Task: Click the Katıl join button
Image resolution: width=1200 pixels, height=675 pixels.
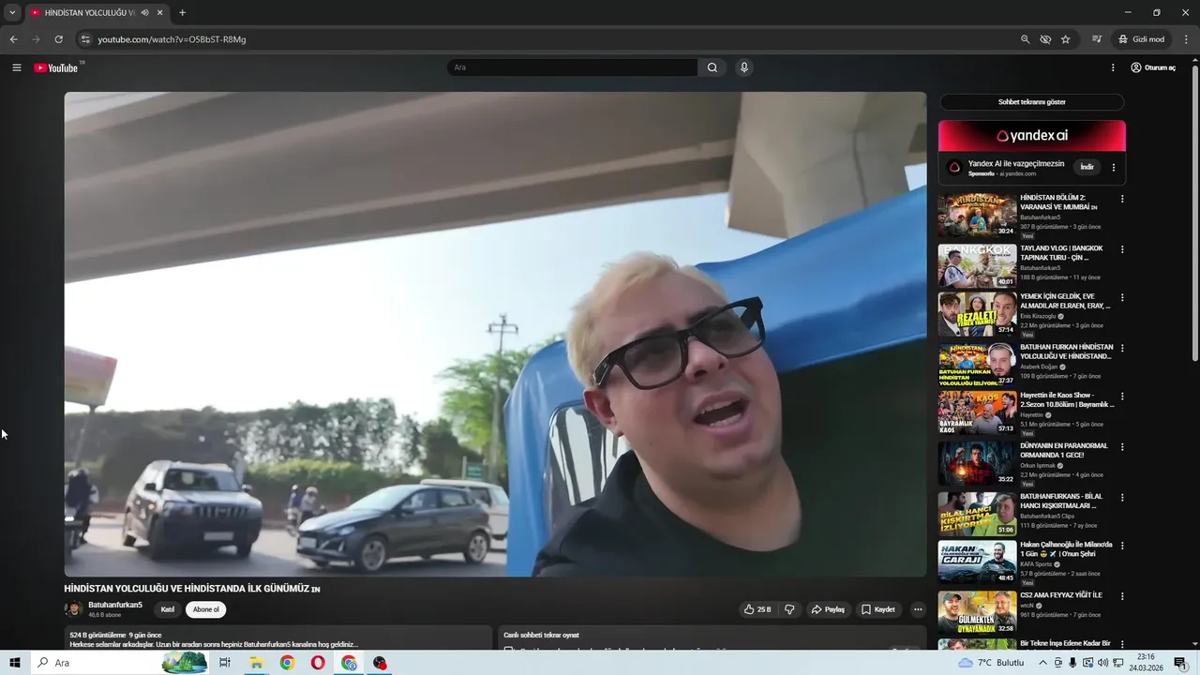Action: pos(168,609)
